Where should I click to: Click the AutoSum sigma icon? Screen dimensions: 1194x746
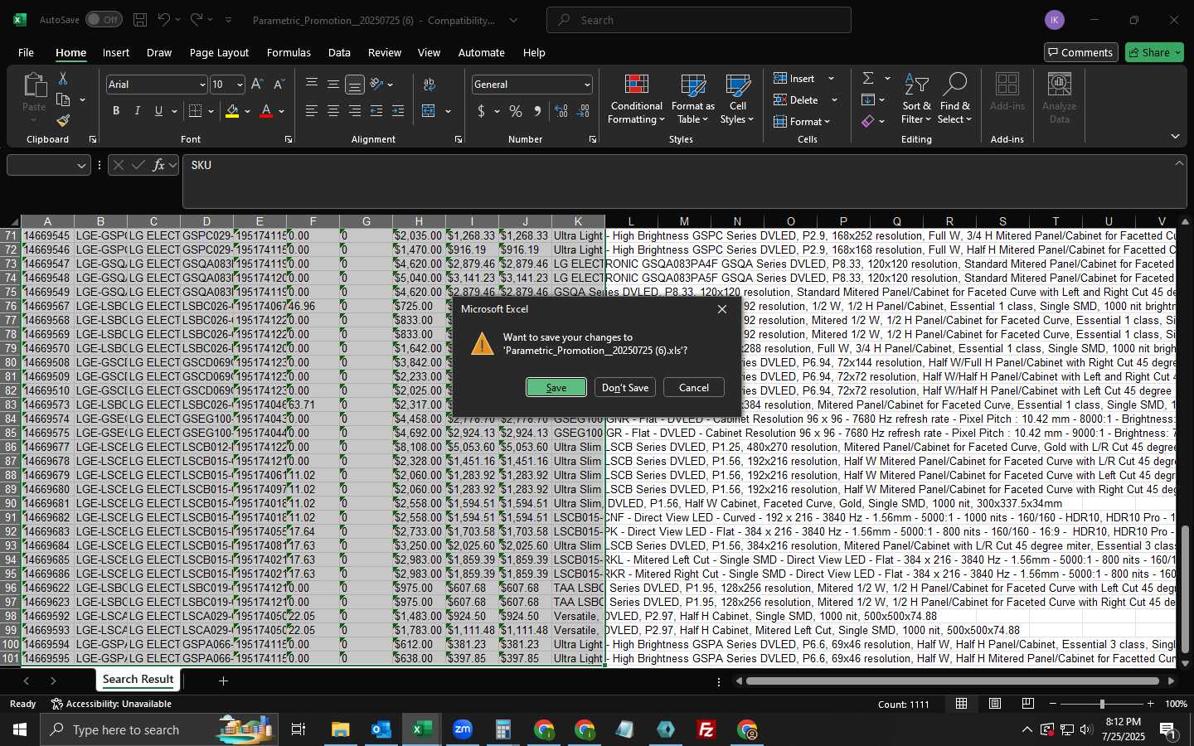coord(868,78)
